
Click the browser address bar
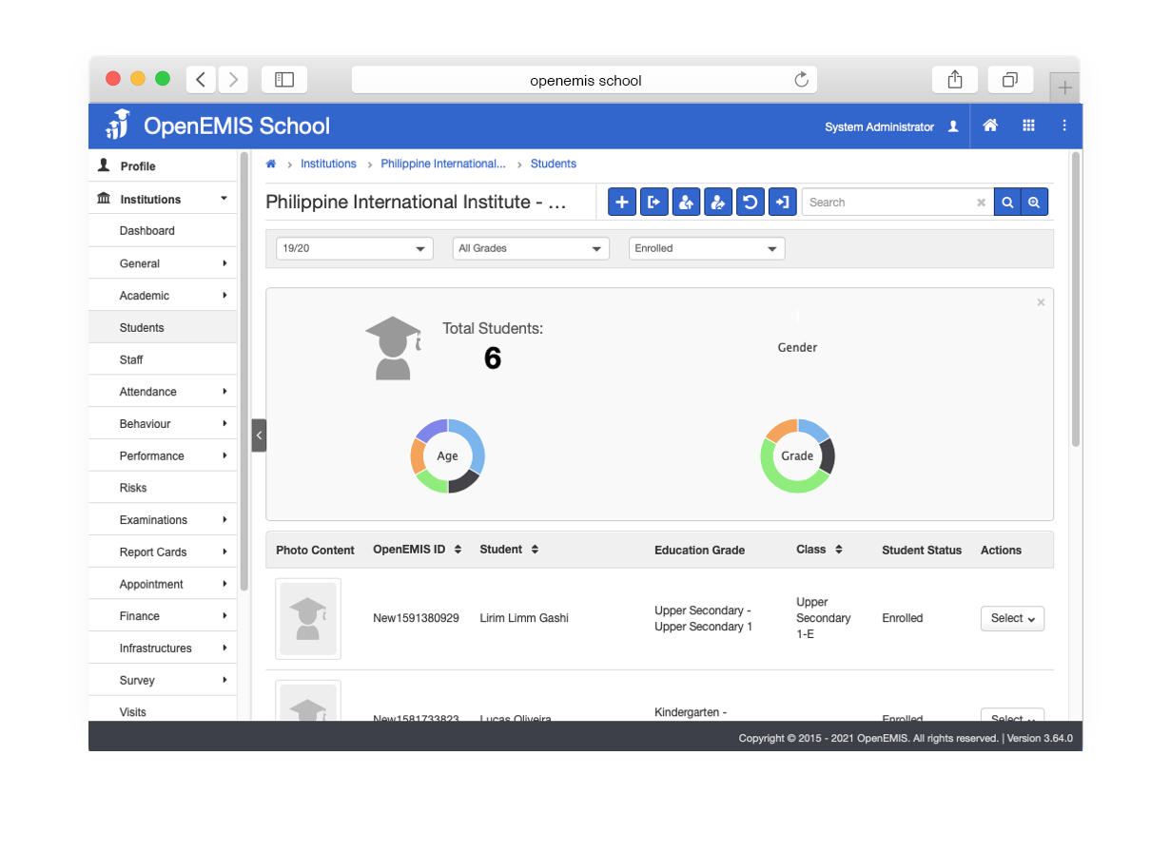pyautogui.click(x=585, y=80)
